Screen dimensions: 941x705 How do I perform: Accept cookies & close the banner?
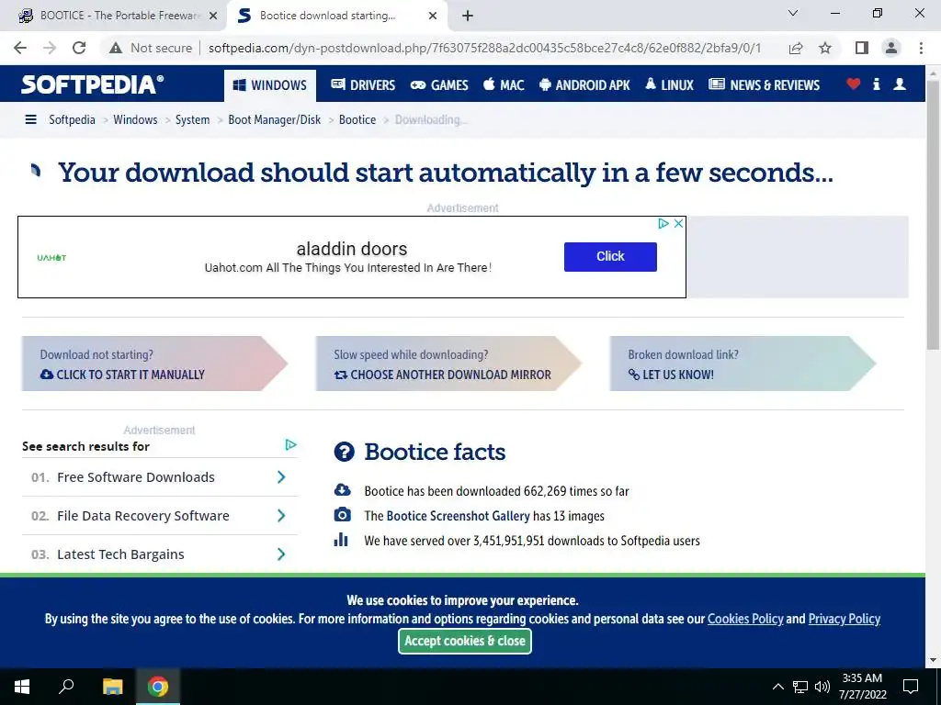pos(464,641)
